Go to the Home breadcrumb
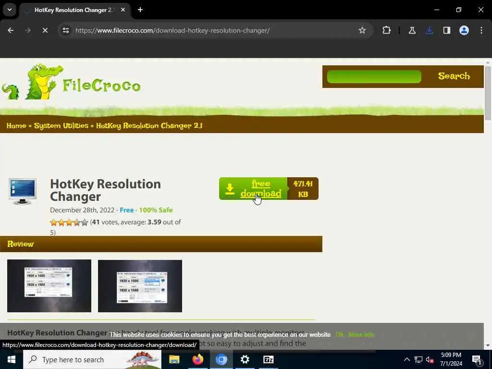Image resolution: width=492 pixels, height=369 pixels. pyautogui.click(x=16, y=126)
